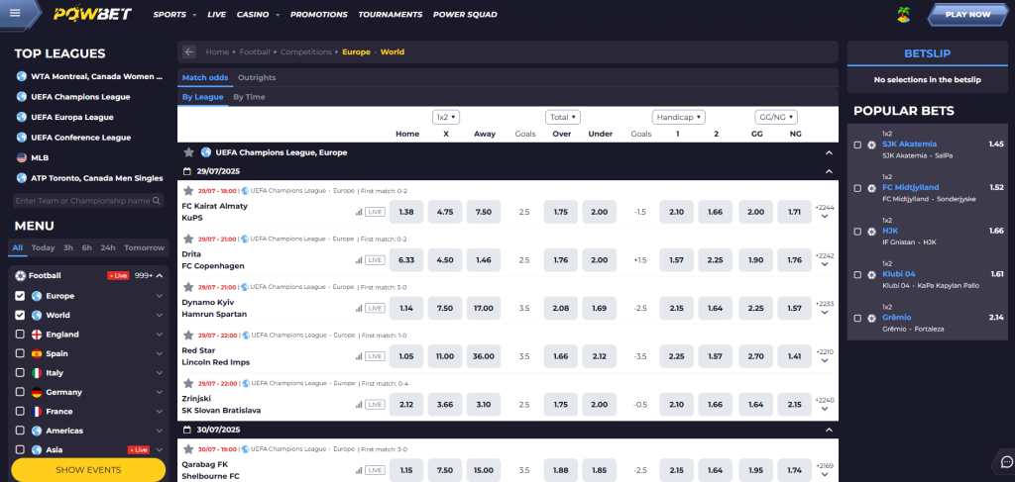Click the BETSLIP header
Screen dimensions: 1015x482
(927, 53)
